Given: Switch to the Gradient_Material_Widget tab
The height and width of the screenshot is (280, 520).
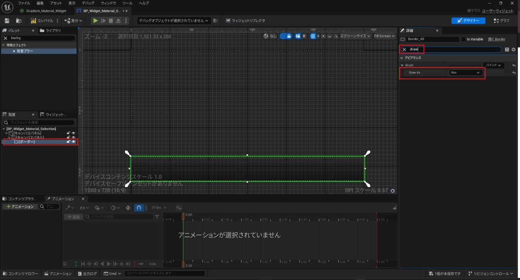Looking at the screenshot, I should pyautogui.click(x=46, y=11).
